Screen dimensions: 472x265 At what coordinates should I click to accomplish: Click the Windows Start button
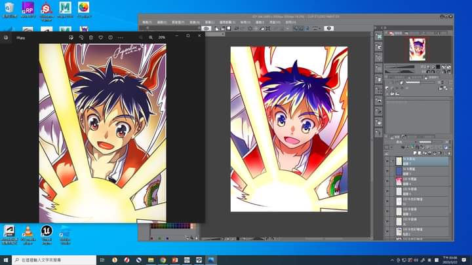click(x=6, y=260)
